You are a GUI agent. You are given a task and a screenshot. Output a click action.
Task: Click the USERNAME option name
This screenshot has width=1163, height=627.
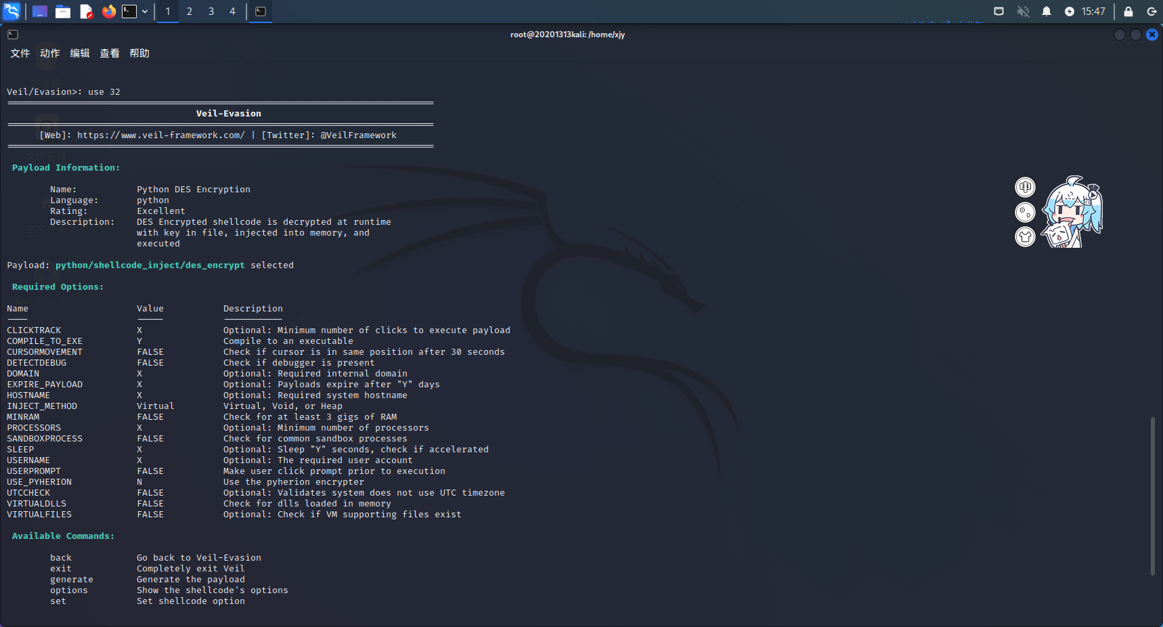pyautogui.click(x=28, y=460)
